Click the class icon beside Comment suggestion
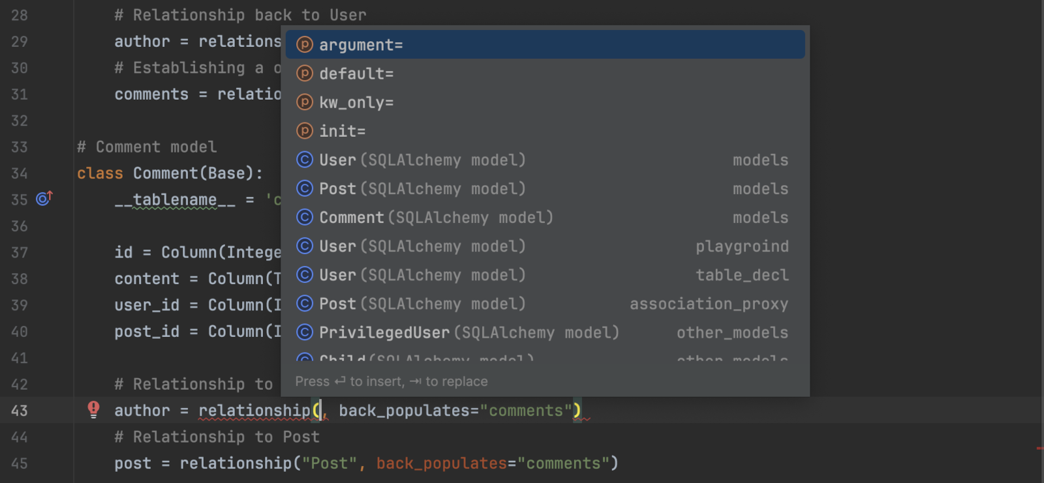 pyautogui.click(x=304, y=217)
